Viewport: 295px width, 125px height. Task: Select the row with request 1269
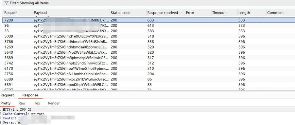pos(148,47)
